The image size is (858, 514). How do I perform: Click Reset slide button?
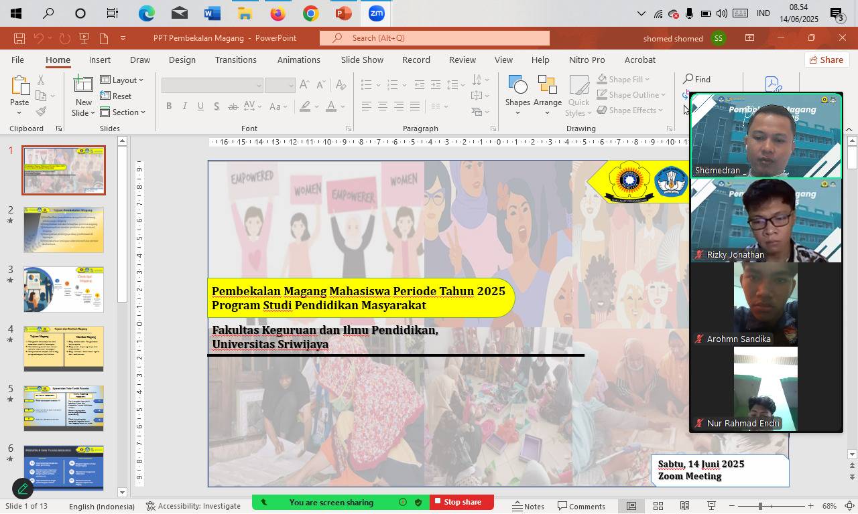(x=116, y=96)
